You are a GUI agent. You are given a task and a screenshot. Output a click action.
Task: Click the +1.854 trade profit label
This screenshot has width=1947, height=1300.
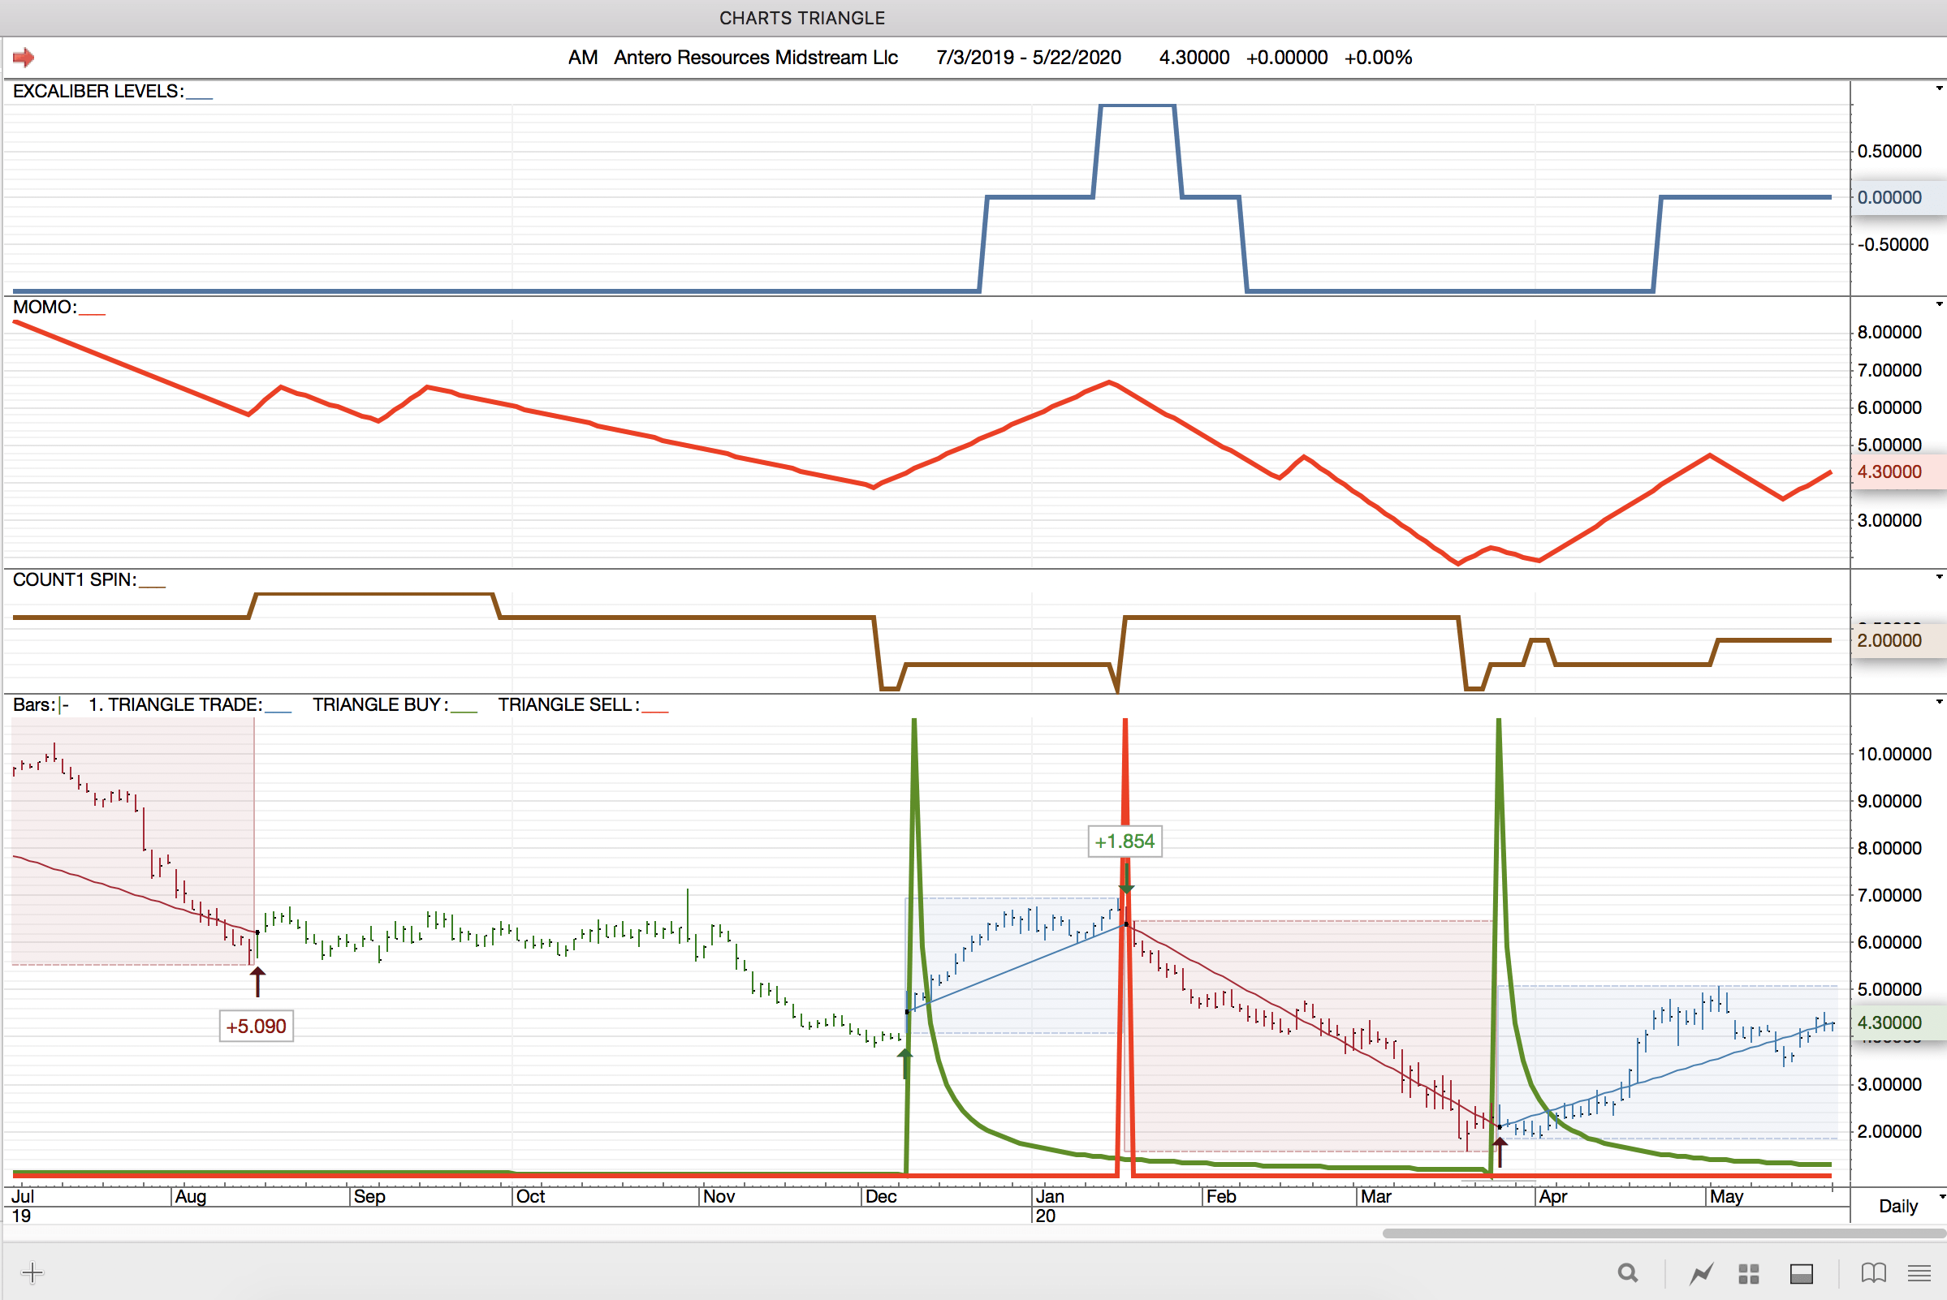[1124, 842]
